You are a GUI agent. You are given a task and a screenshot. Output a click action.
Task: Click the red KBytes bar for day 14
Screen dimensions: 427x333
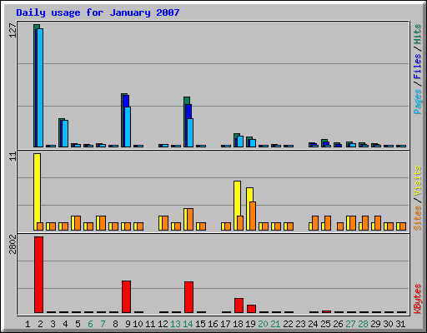point(188,297)
